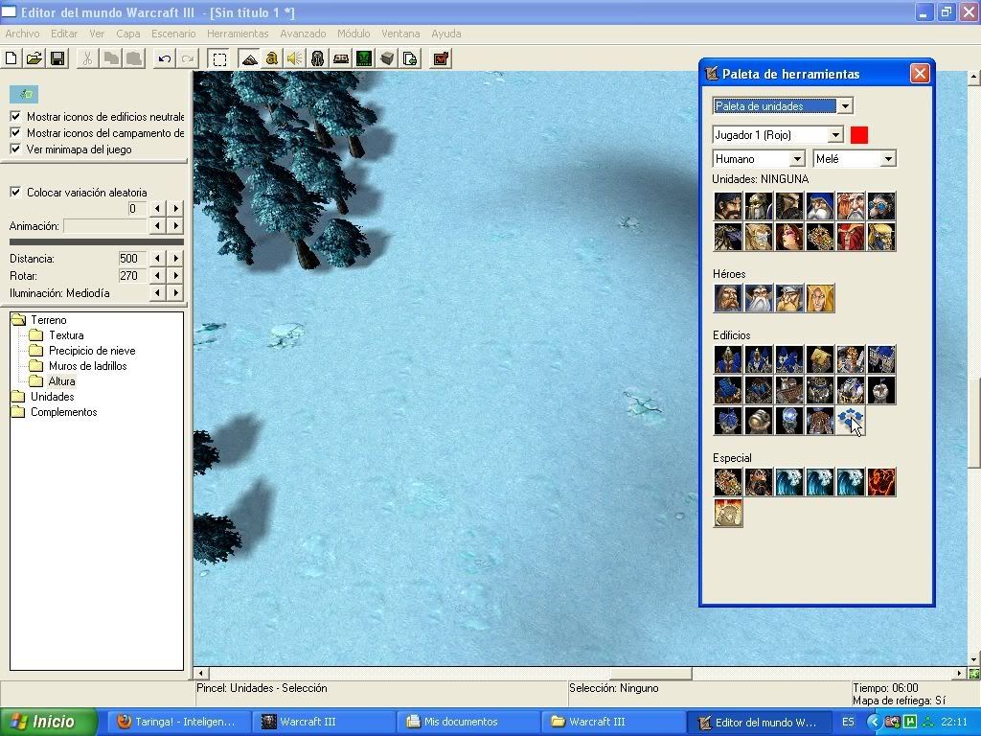Open the Object Editor helmet icon
This screenshot has width=981, height=736.
point(317,58)
